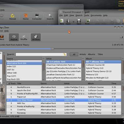Click the album cover art thumbnail
The width and height of the screenshot is (124, 124).
click(x=2, y=100)
